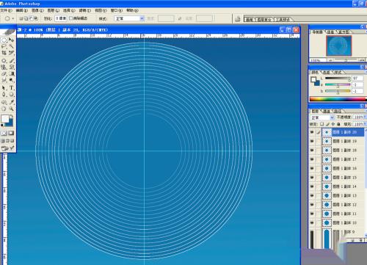The height and width of the screenshot is (265, 367).
Task: Open the marquee style dropdown
Action: 142,18
